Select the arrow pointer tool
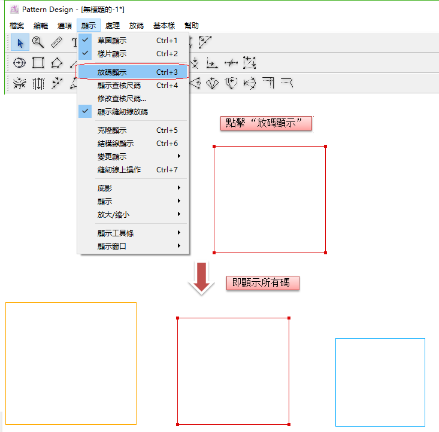Image resolution: width=439 pixels, height=432 pixels. (x=20, y=42)
